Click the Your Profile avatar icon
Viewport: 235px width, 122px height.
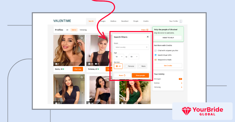tap(181, 21)
